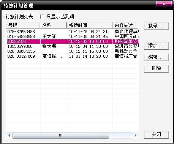The image size is (174, 144).
Task: Click the 删除 button
Action: coord(157,68)
